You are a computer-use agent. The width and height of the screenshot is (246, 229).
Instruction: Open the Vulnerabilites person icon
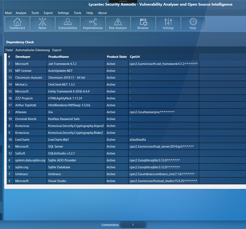[68, 24]
